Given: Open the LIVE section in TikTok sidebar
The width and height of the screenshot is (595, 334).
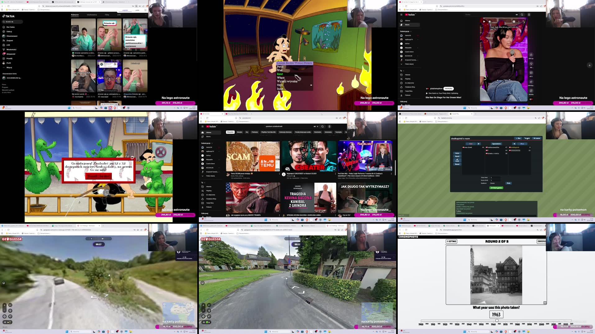Looking at the screenshot, I should [x=8, y=45].
